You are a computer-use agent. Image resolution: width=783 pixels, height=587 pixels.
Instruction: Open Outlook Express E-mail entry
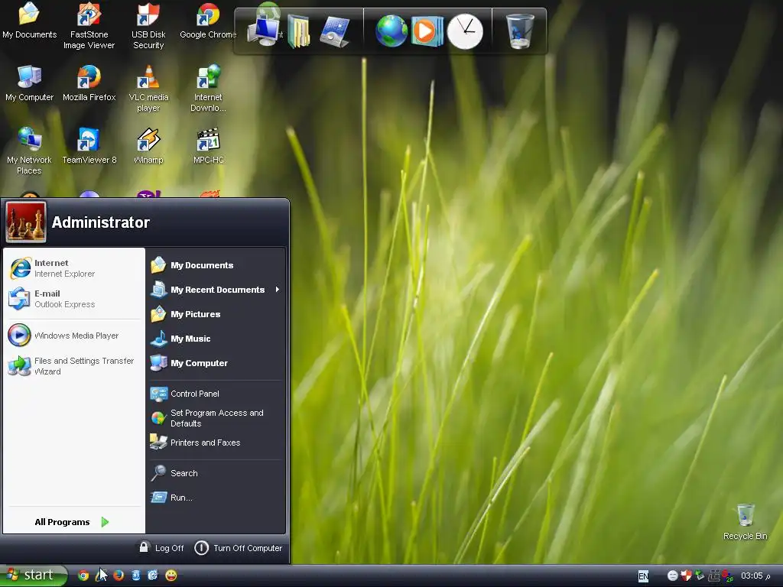(x=74, y=299)
